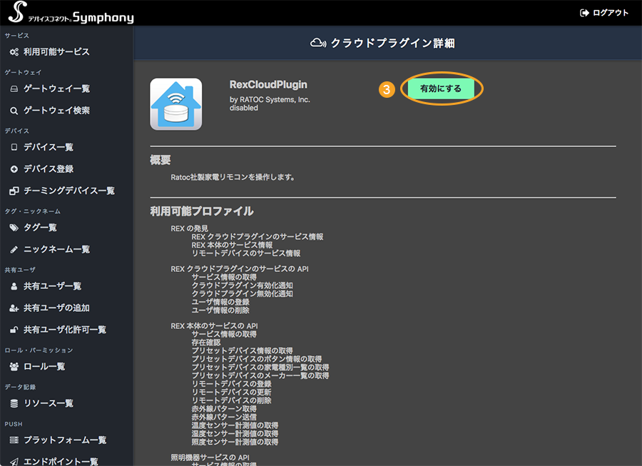642x466 pixels.
Task: Click the Symphony logo in header
Action: coord(71,13)
